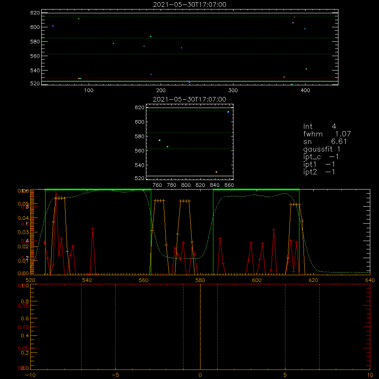The height and width of the screenshot is (379, 379).
Task: Select the "gaussfit 1" readout line
Action: [322, 149]
